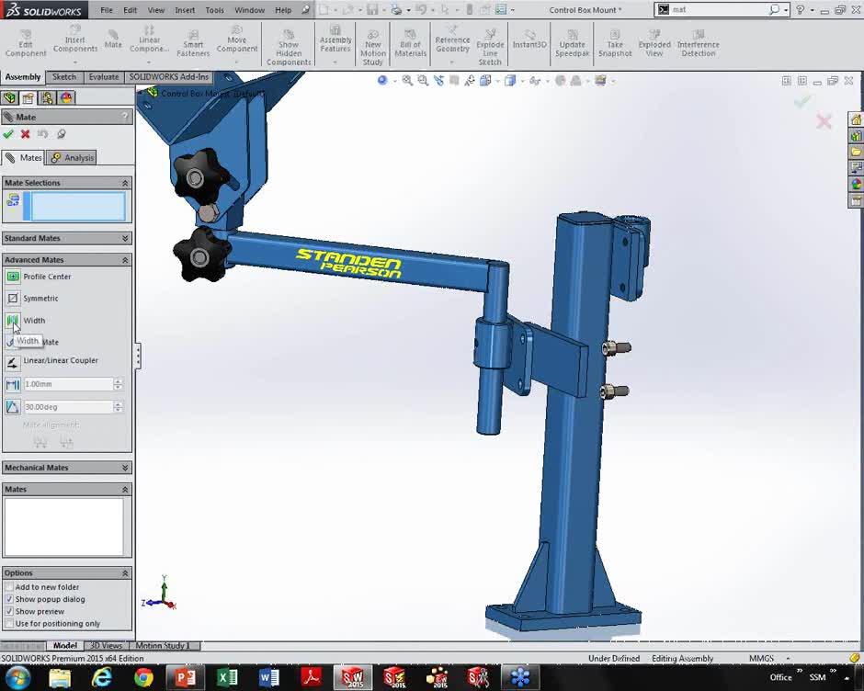Accept the mate with green checkmark

click(8, 134)
